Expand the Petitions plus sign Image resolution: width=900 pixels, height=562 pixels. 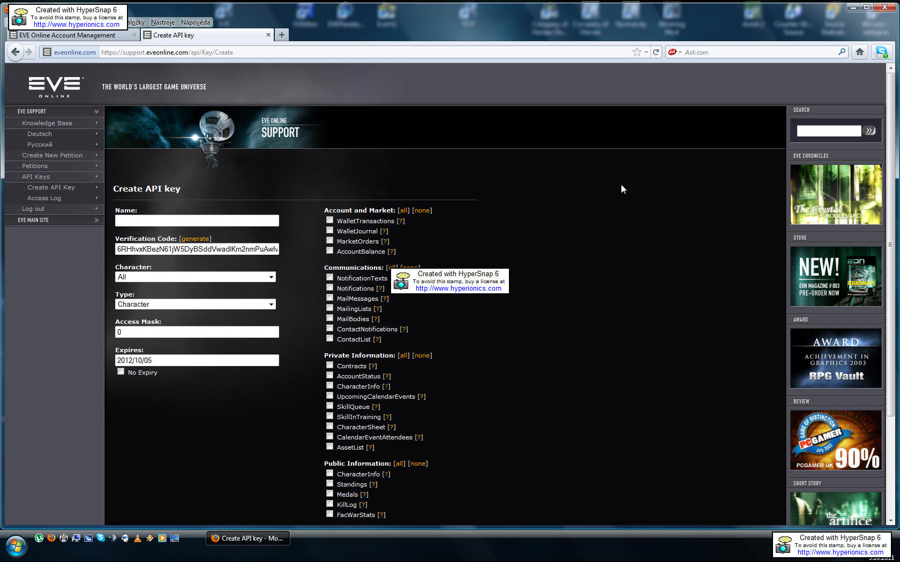coord(96,166)
